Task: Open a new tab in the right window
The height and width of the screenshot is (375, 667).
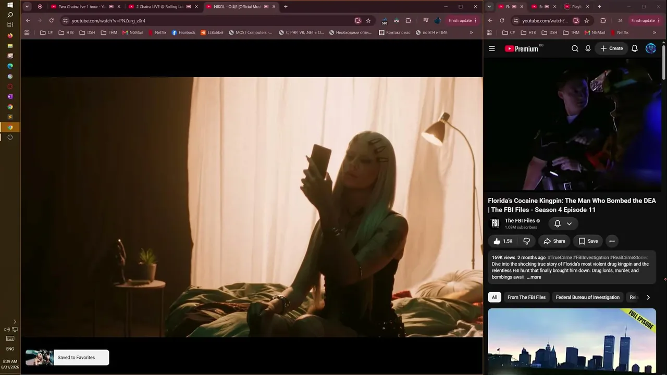Action: point(599,7)
